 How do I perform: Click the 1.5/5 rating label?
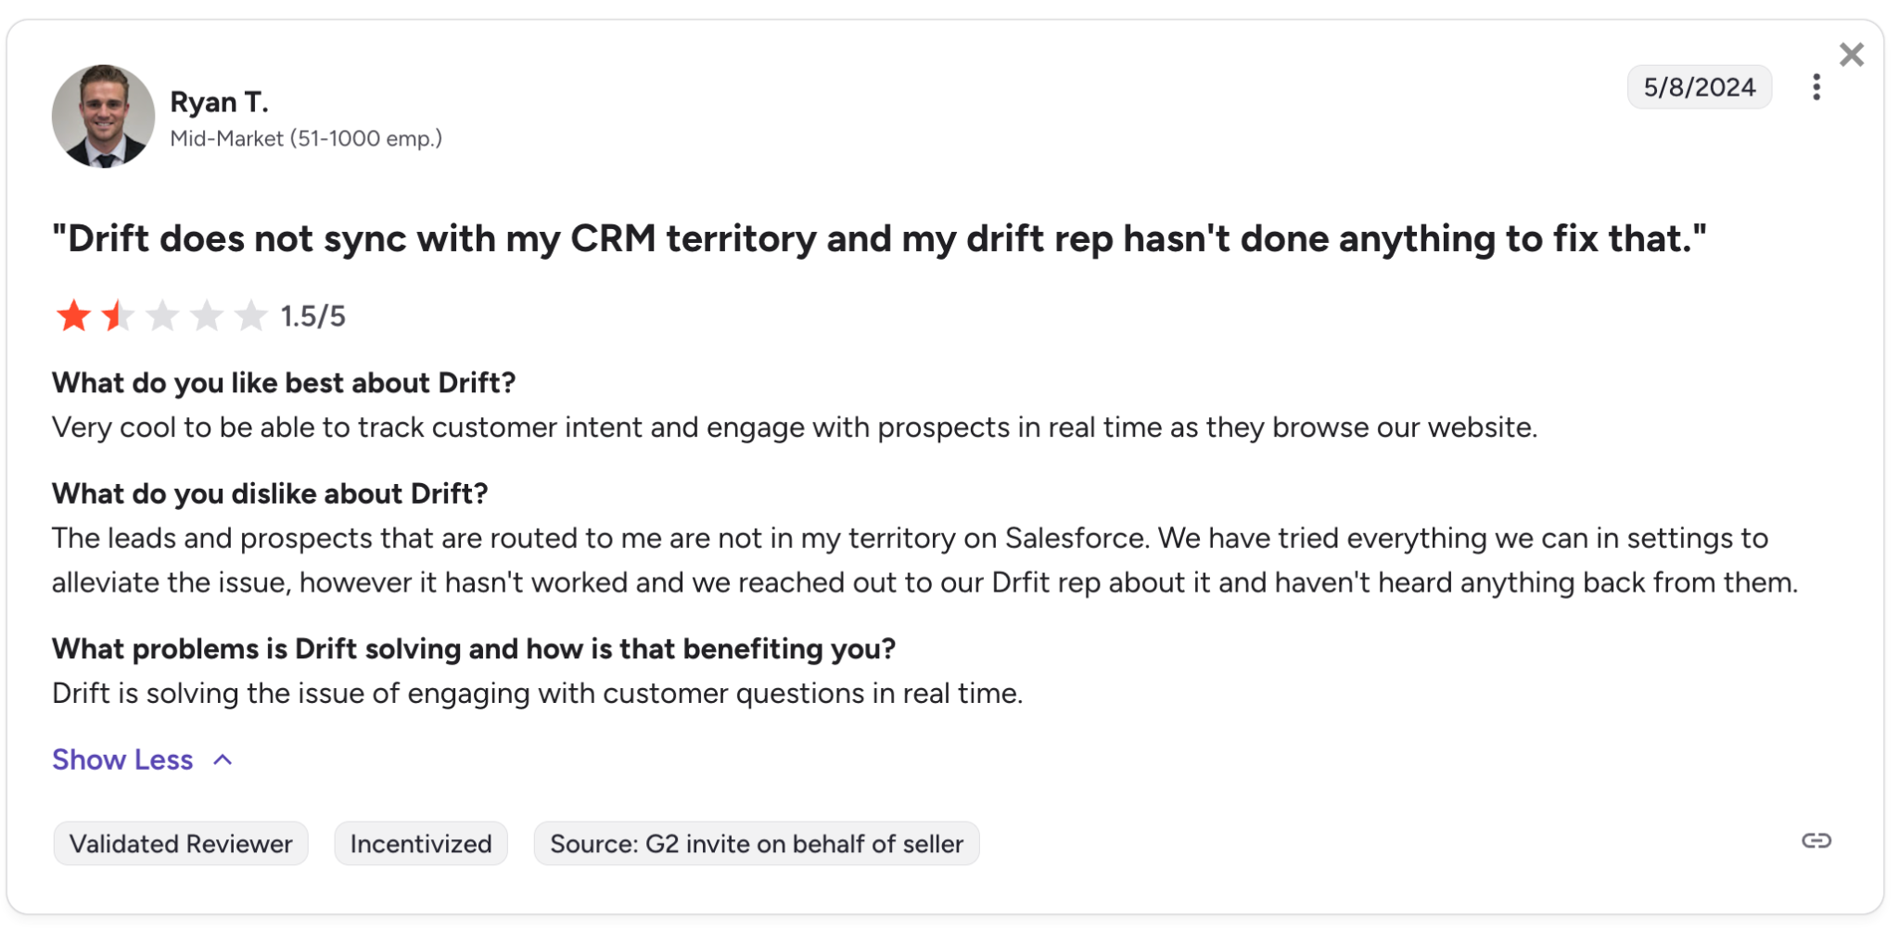[314, 315]
